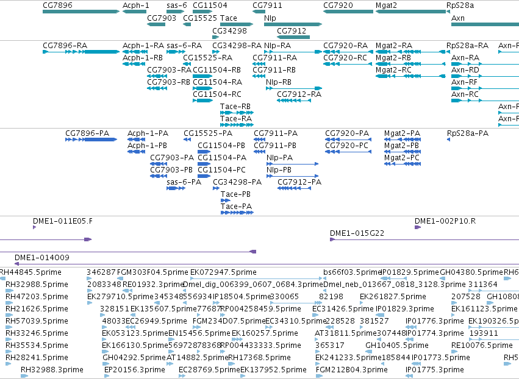Click the CG15525-PA protein label
The image size is (519, 379).
tap(208, 133)
